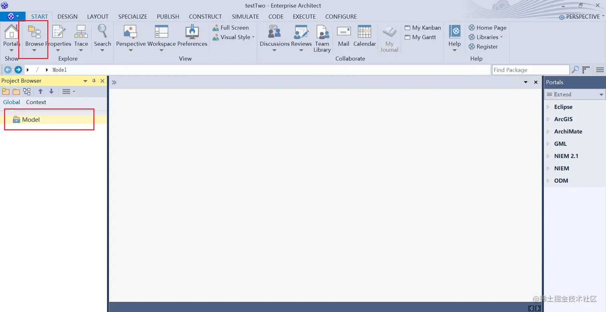Close the Project Browser panel

102,81
